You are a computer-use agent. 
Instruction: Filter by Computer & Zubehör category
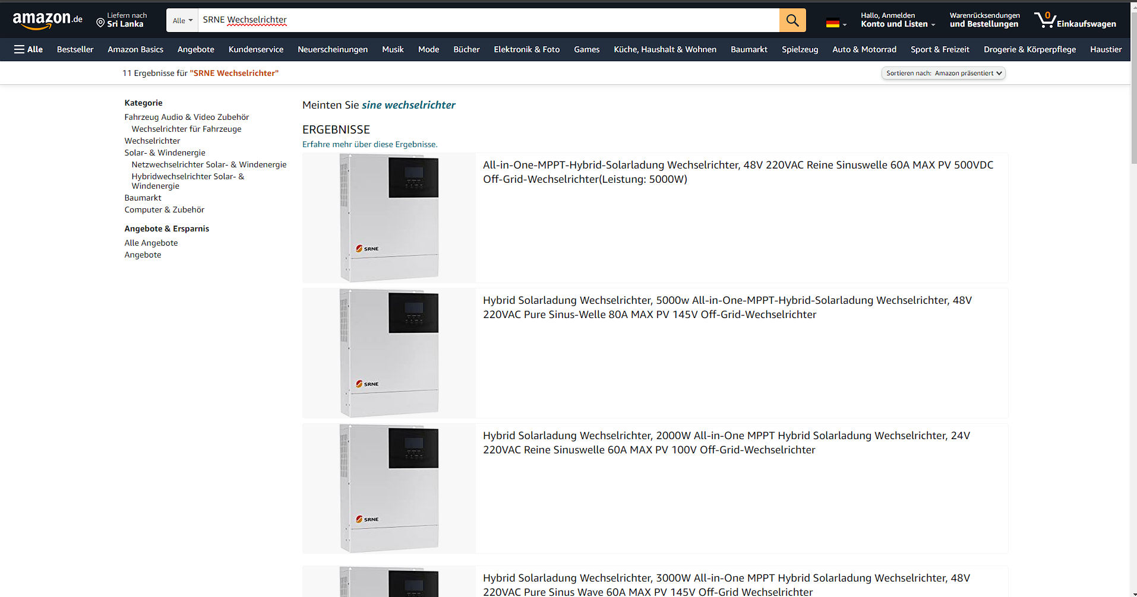(164, 209)
